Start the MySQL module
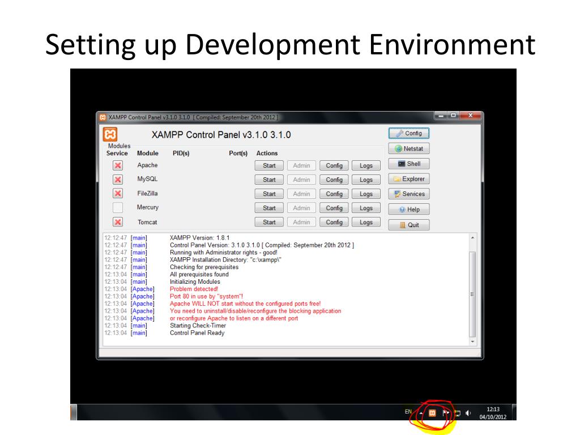The height and width of the screenshot is (435, 580). [x=269, y=180]
